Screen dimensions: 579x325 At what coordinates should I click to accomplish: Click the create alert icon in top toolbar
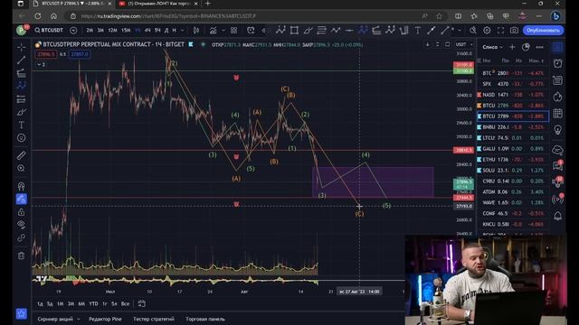click(251, 30)
